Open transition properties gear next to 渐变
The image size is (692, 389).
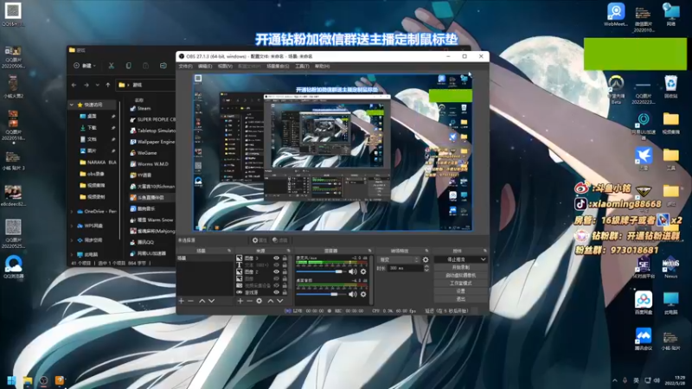pyautogui.click(x=426, y=260)
